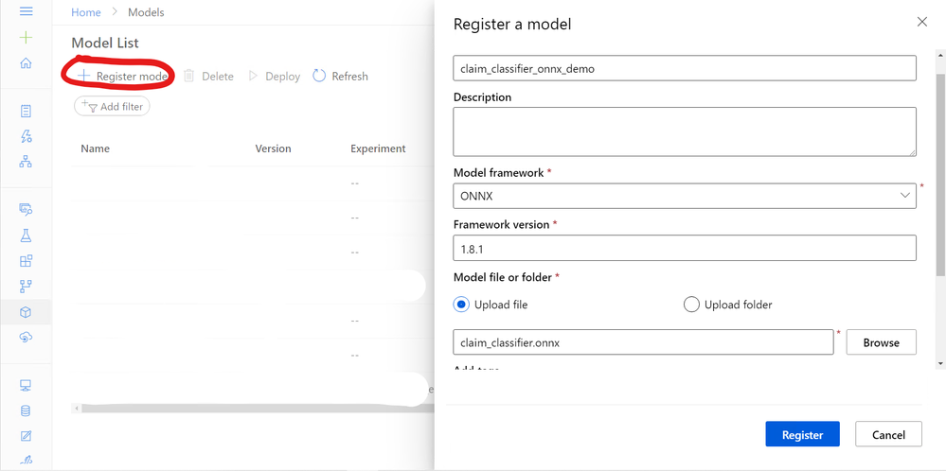Click the Models breadcrumb item
Screen dimensions: 946x471
click(146, 12)
